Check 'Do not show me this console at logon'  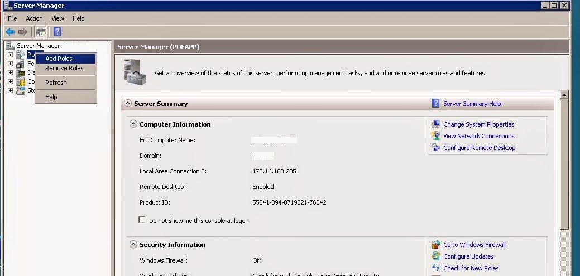coord(142,220)
